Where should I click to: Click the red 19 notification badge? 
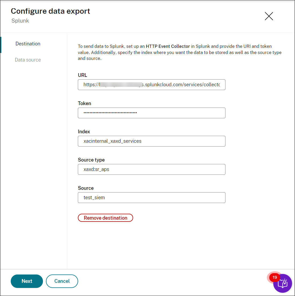(x=275, y=277)
